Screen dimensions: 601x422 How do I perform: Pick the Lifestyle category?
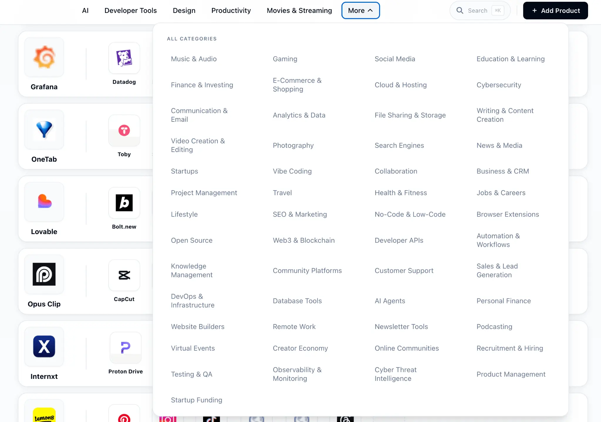tap(184, 214)
